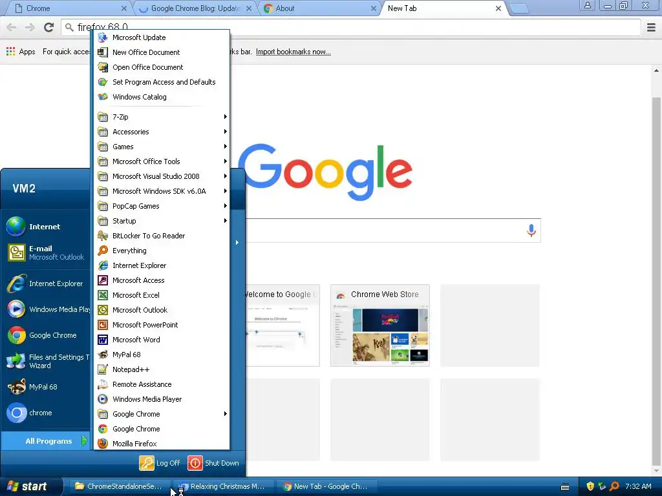Click All Programs in start menu
This screenshot has height=496, width=662.
[46, 441]
